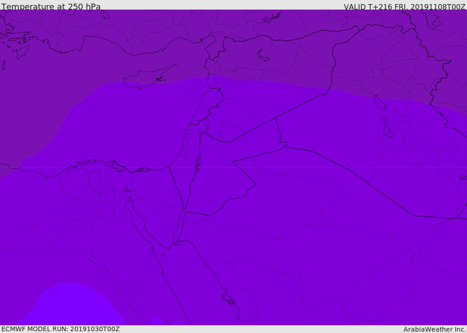This screenshot has width=467, height=333.
Task: Click the 'ArabiaWeather Inc' credit text
Action: click(x=434, y=329)
